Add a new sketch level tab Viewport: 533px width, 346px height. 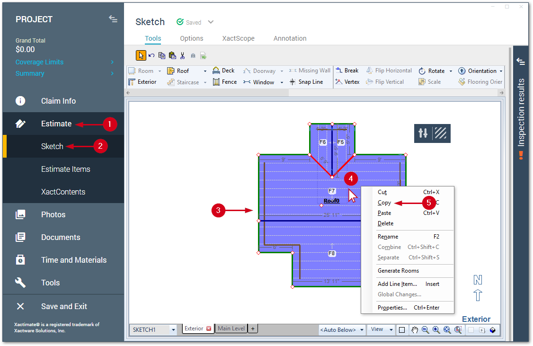tap(253, 328)
